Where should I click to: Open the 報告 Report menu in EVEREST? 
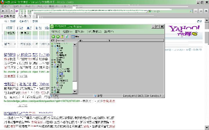80,31
